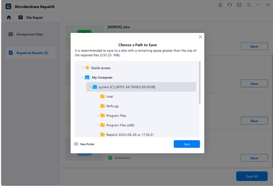This screenshot has height=186, width=273.
Task: Click the Wondershare Repairit logo icon
Action: pyautogui.click(x=8, y=6)
